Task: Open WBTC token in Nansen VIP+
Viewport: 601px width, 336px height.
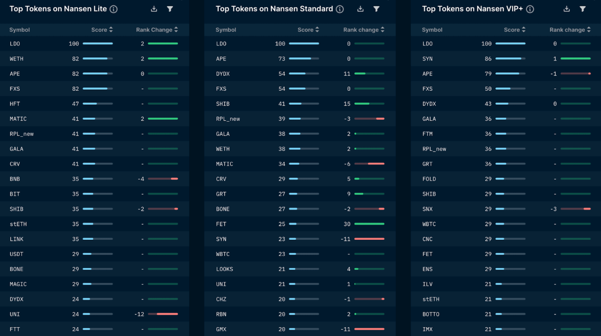Action: [429, 224]
